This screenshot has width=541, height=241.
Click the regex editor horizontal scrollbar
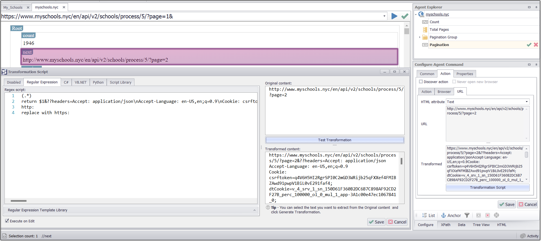coord(19,201)
